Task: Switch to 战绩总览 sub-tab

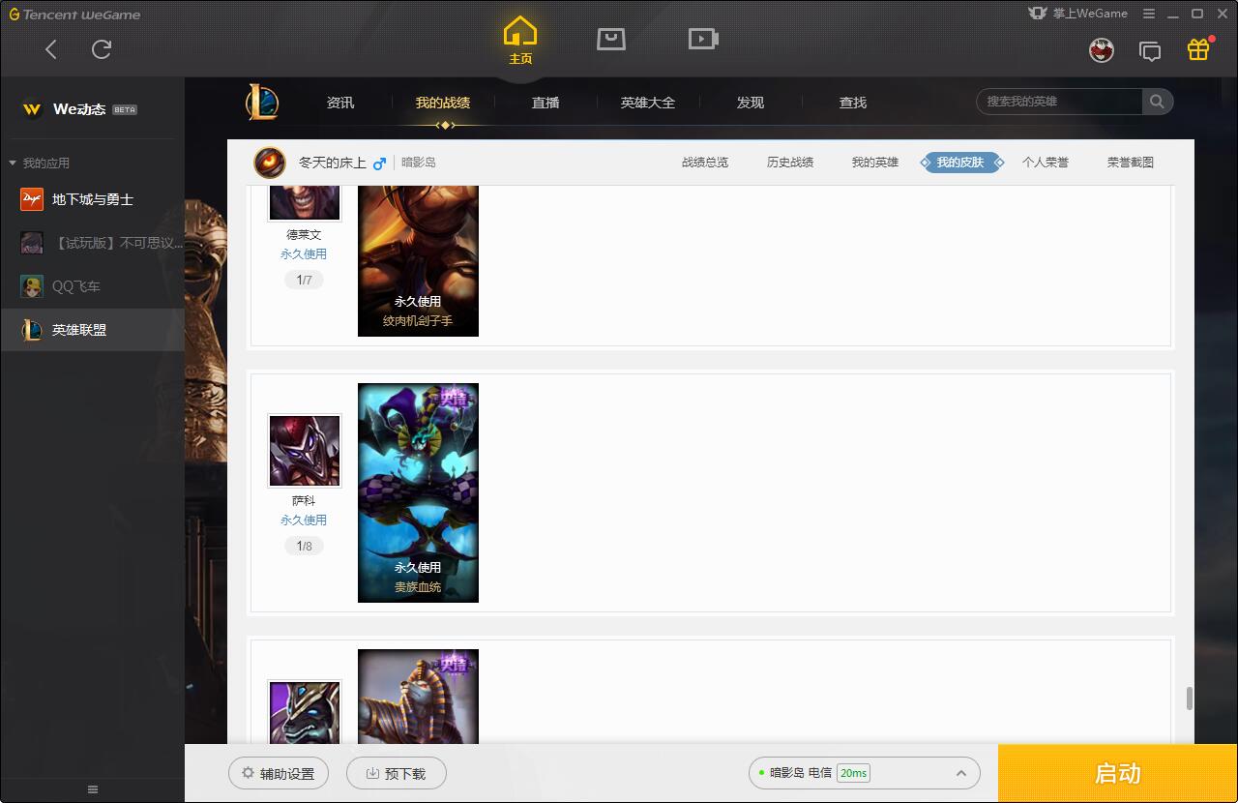Action: 705,163
